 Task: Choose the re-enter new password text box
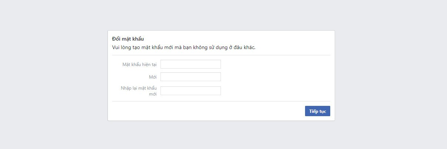coord(191,91)
